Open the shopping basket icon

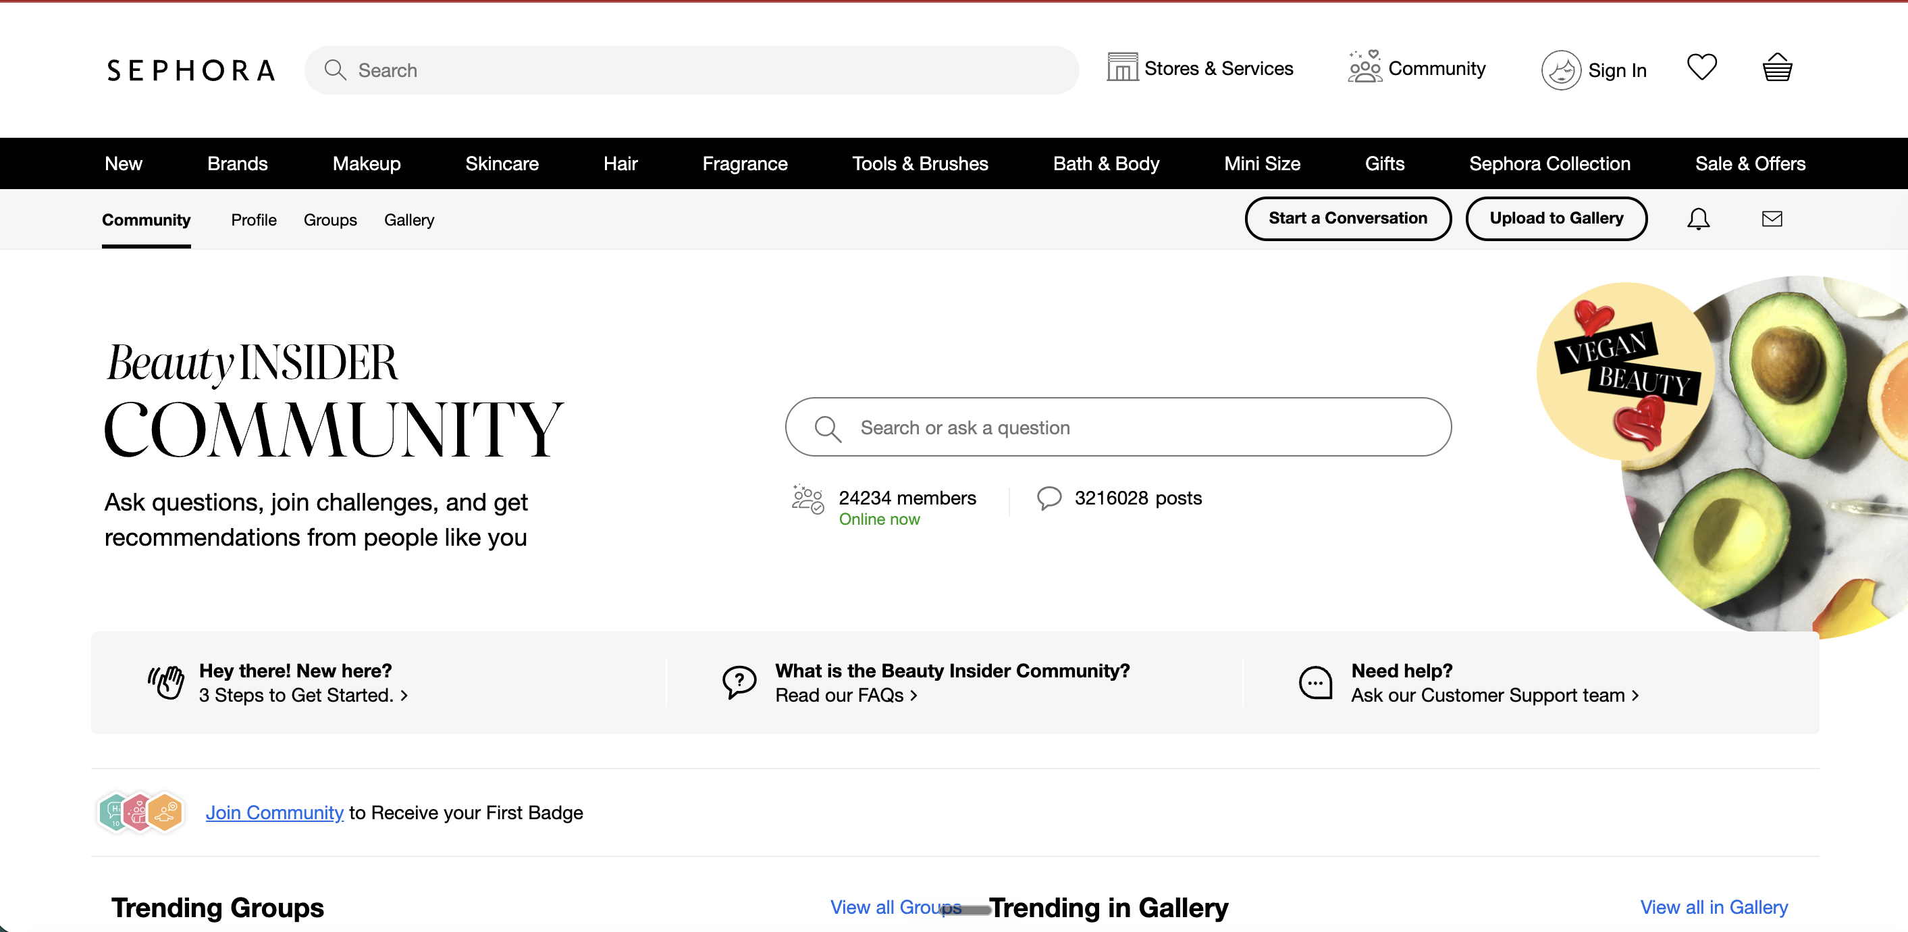click(1777, 68)
